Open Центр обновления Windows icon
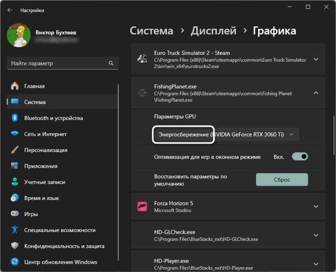336x272 pixels. (x=15, y=262)
